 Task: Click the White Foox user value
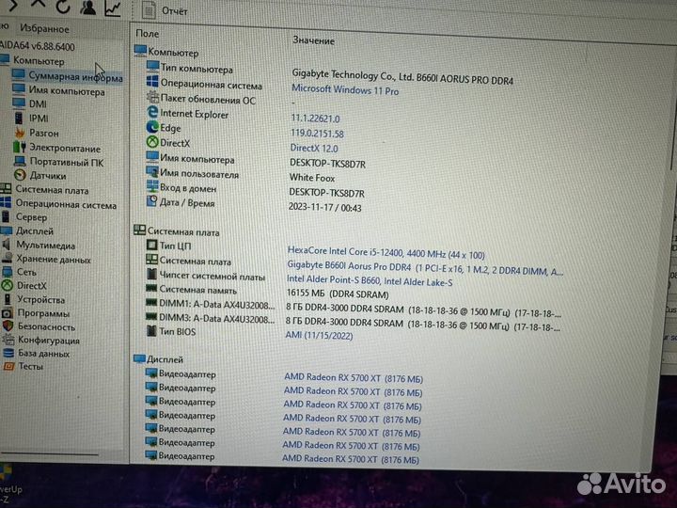[x=312, y=178]
